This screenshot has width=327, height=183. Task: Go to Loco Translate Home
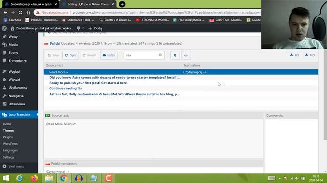pyautogui.click(x=7, y=124)
